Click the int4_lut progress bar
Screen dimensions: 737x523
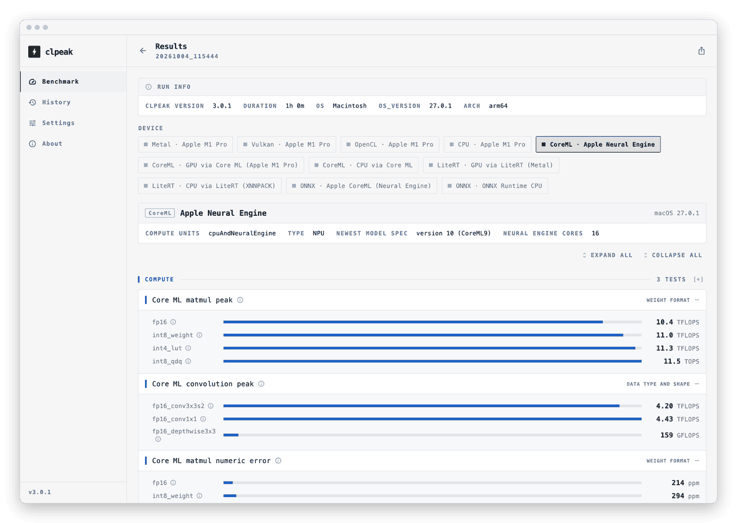point(432,348)
